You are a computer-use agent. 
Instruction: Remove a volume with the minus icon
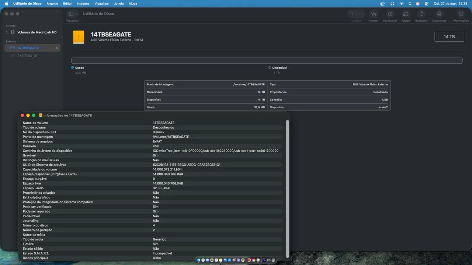[361, 14]
